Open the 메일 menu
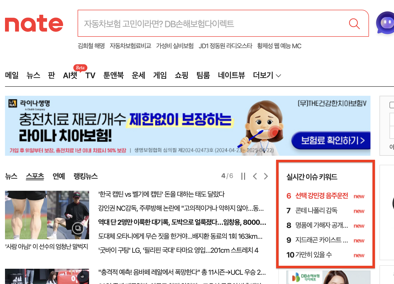Image resolution: width=394 pixels, height=284 pixels. [12, 75]
